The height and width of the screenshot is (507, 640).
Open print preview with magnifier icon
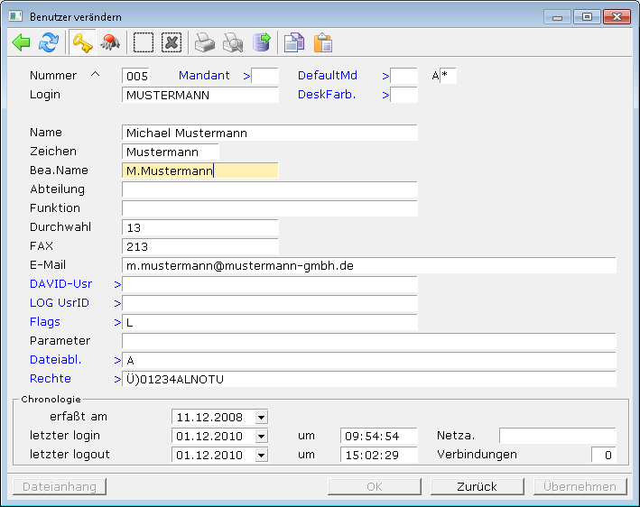pos(233,42)
